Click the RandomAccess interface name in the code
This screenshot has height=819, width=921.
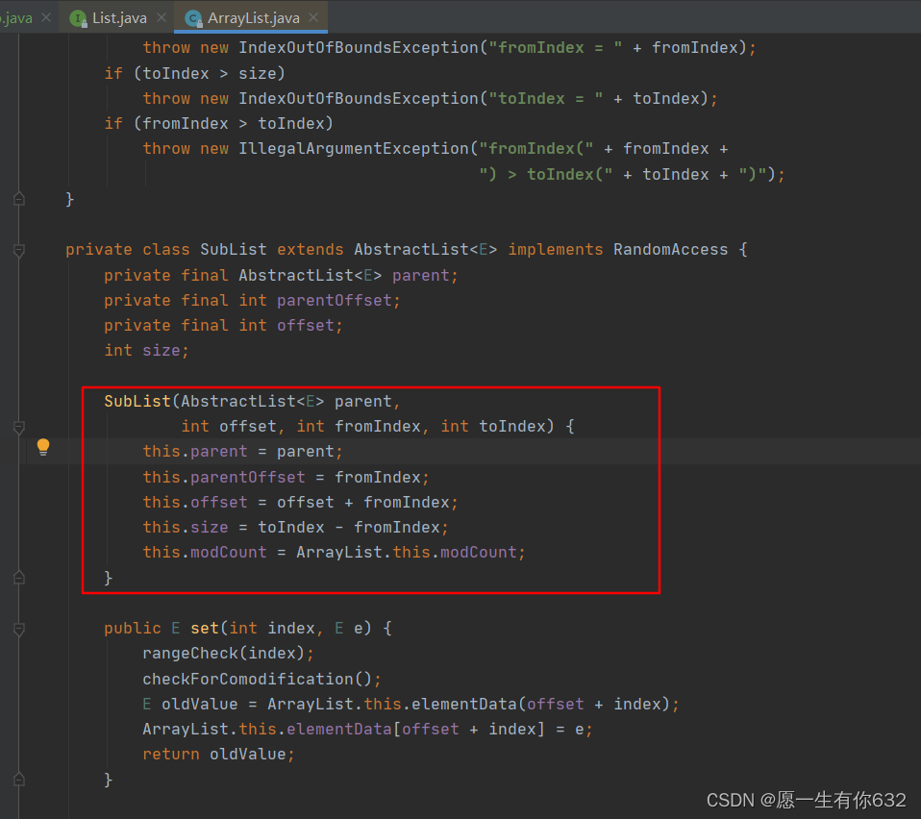pos(670,249)
